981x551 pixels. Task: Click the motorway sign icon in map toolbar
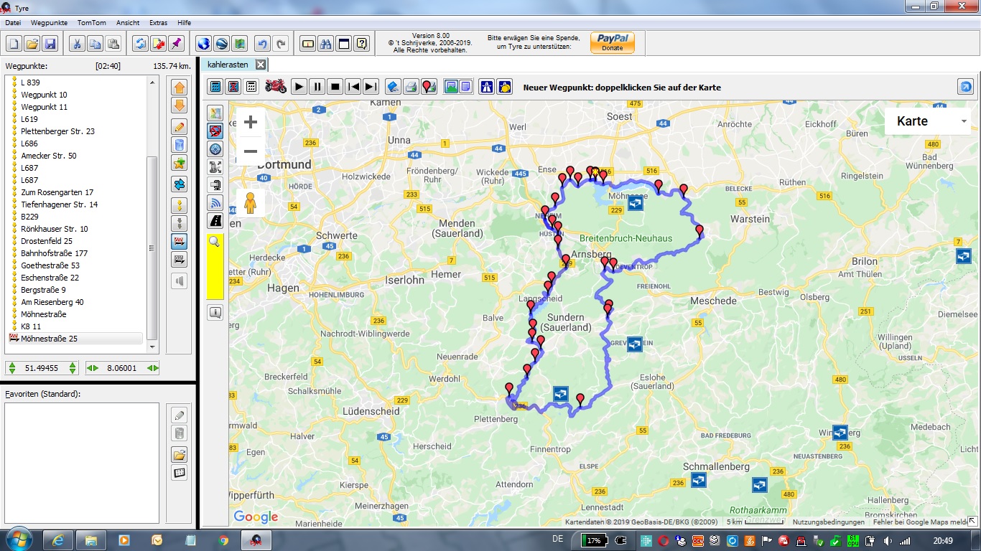[486, 87]
